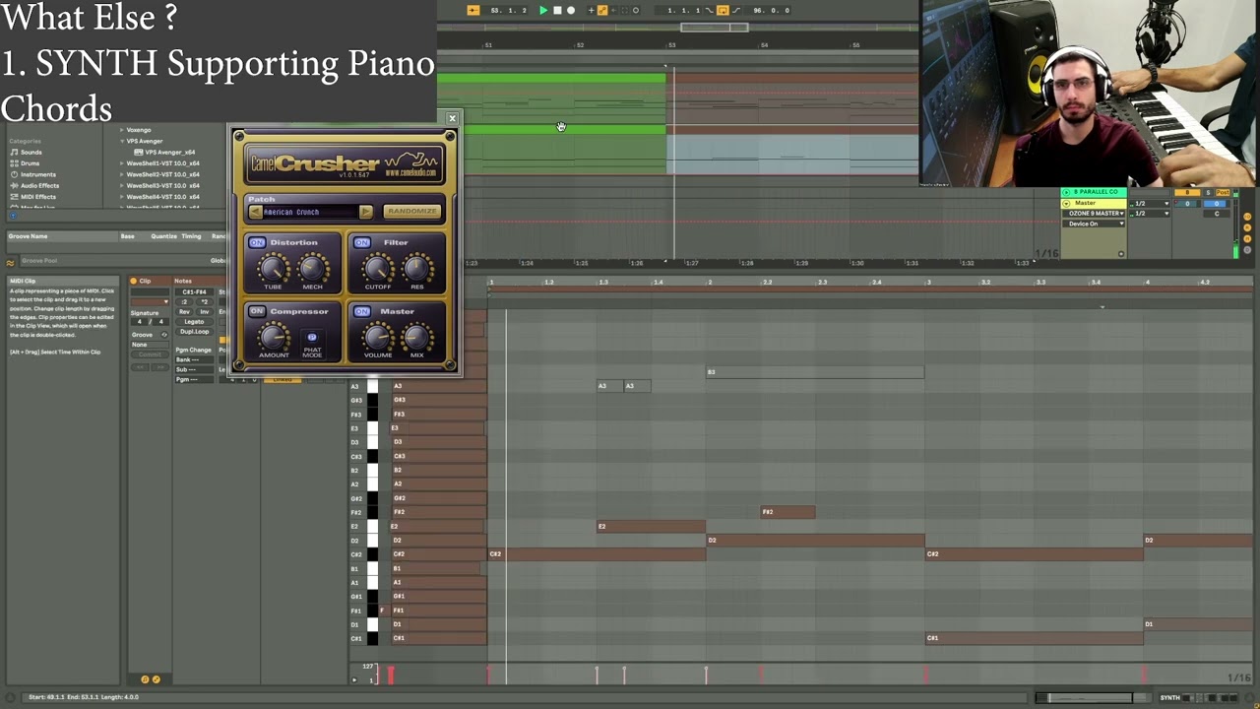Click the C#2 note in piano roll
This screenshot has height=709, width=1260.
click(598, 554)
